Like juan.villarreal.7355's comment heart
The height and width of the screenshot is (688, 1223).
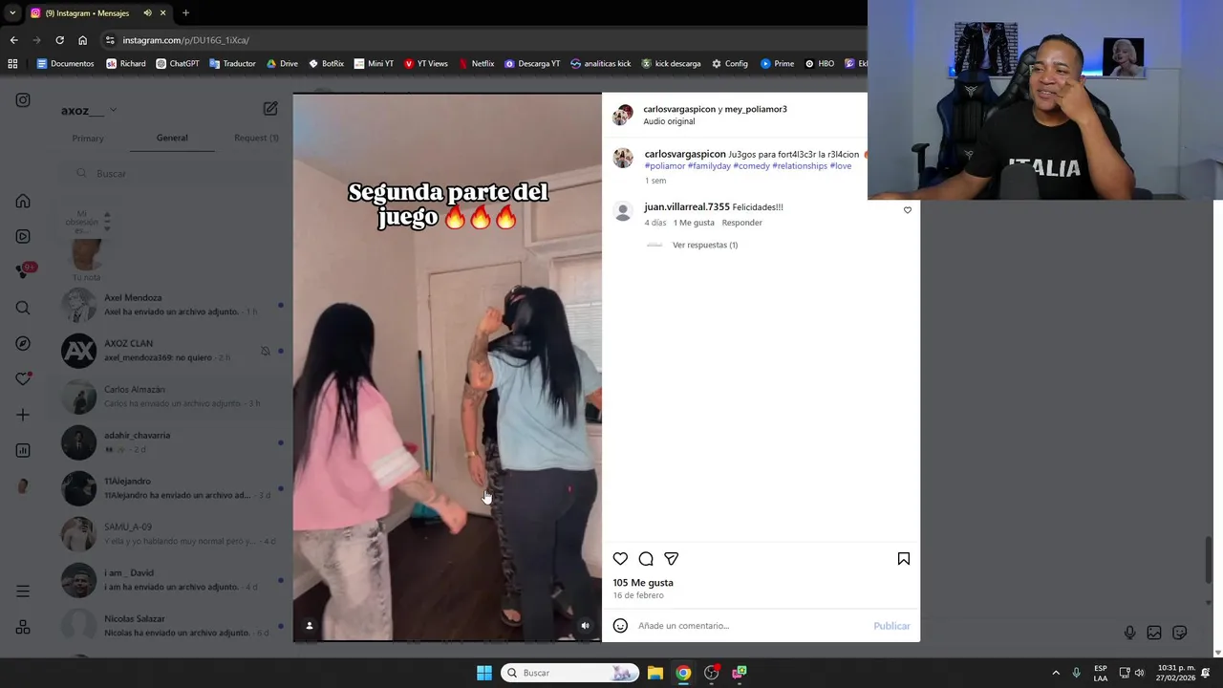tap(908, 210)
